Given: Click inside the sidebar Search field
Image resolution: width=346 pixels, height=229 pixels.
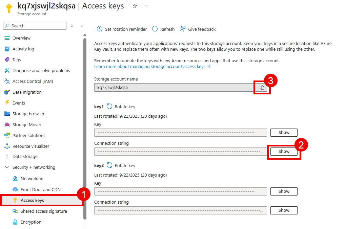Looking at the screenshot, I should coord(34,26).
